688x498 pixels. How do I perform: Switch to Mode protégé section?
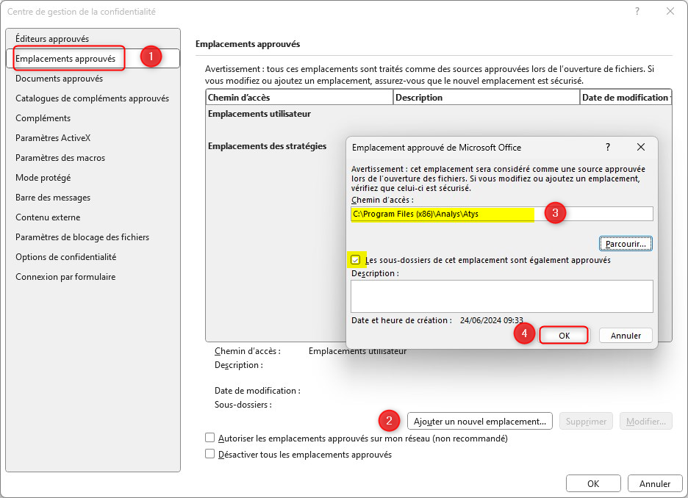(x=43, y=177)
